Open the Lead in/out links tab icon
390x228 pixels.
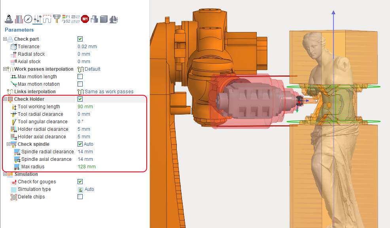pyautogui.click(x=47, y=19)
